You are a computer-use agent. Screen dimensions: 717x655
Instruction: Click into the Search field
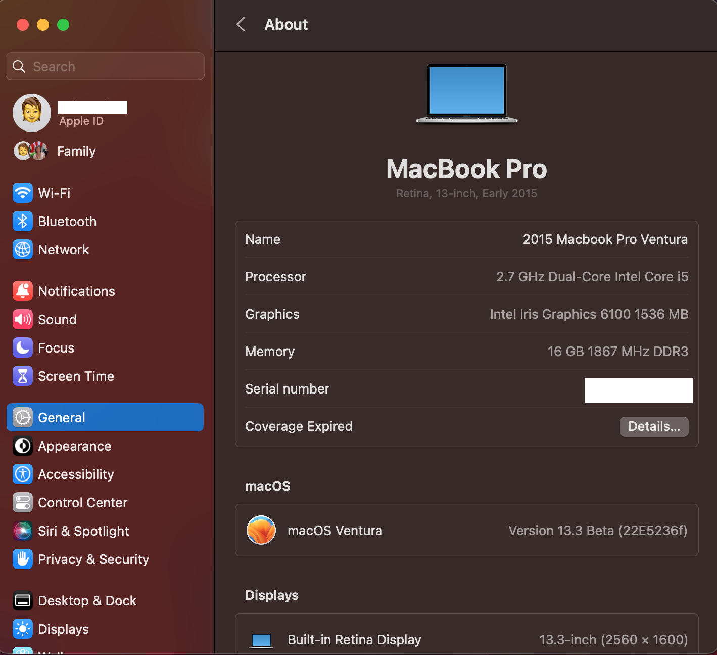click(105, 66)
